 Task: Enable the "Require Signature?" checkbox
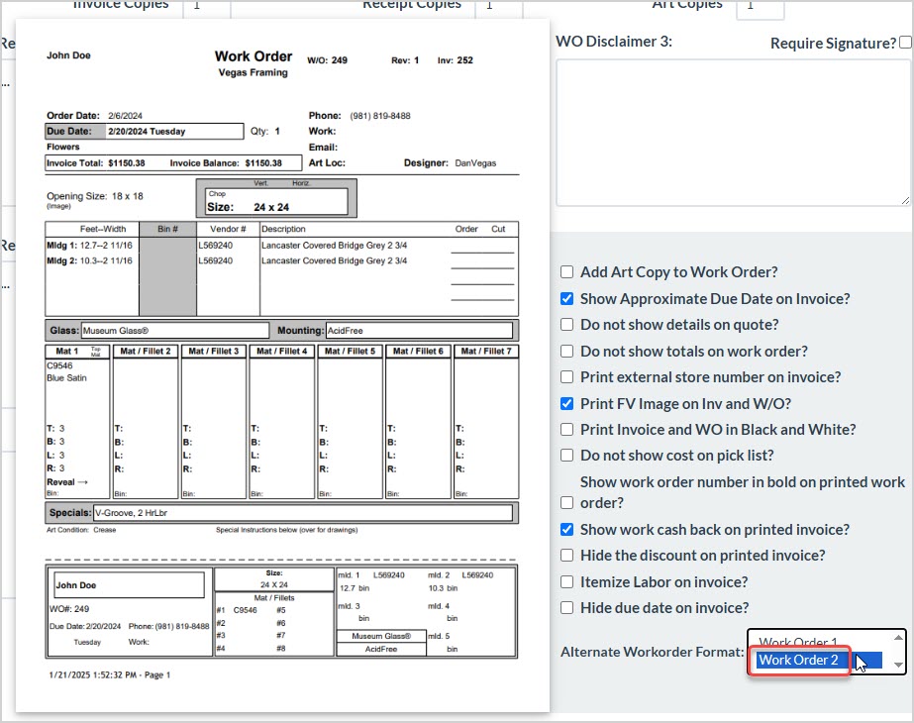[x=903, y=42]
